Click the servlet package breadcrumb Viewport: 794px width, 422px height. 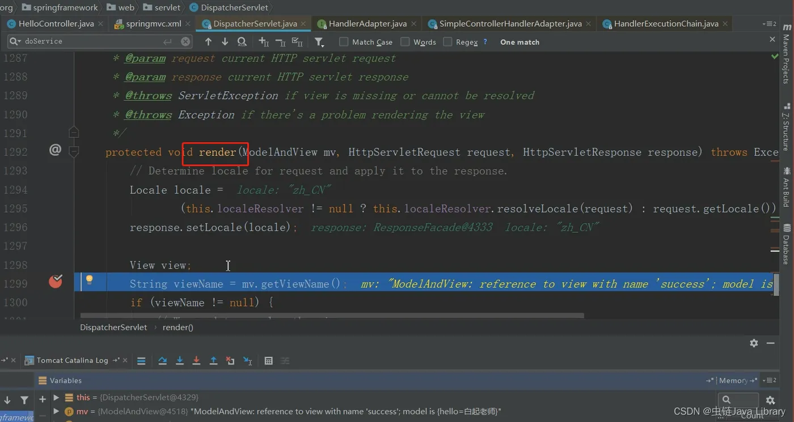tap(162, 7)
